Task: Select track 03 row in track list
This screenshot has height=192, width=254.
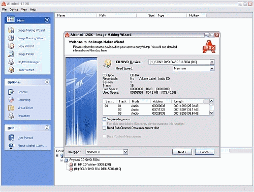Action: pyautogui.click(x=156, y=113)
